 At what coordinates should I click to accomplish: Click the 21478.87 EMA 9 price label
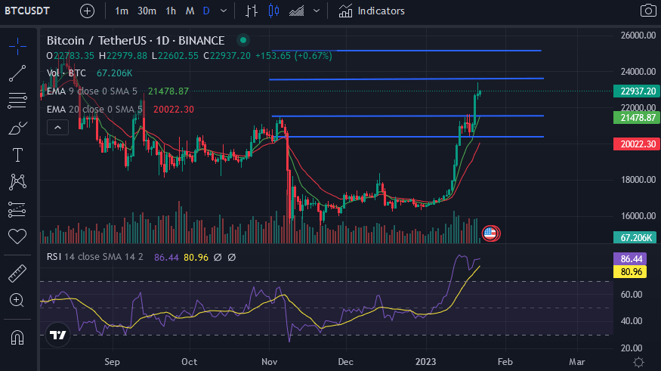pos(637,118)
